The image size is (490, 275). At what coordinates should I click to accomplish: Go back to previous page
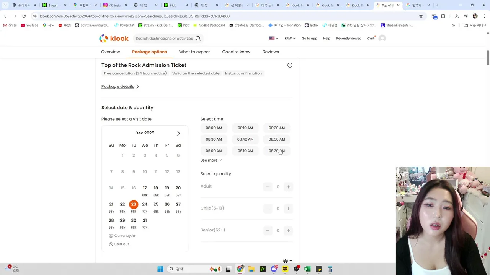click(x=6, y=16)
